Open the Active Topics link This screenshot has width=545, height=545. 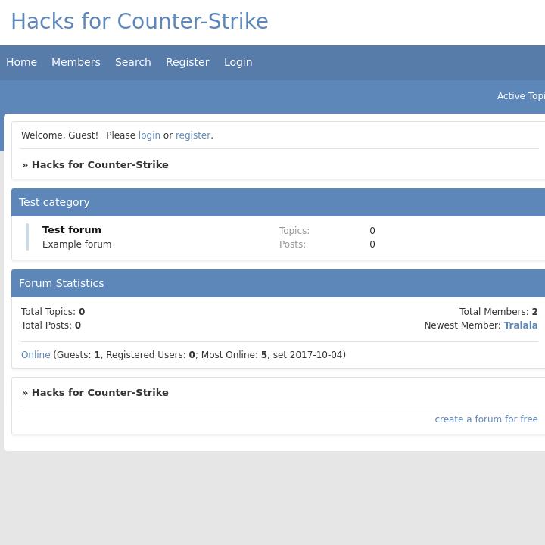click(521, 96)
